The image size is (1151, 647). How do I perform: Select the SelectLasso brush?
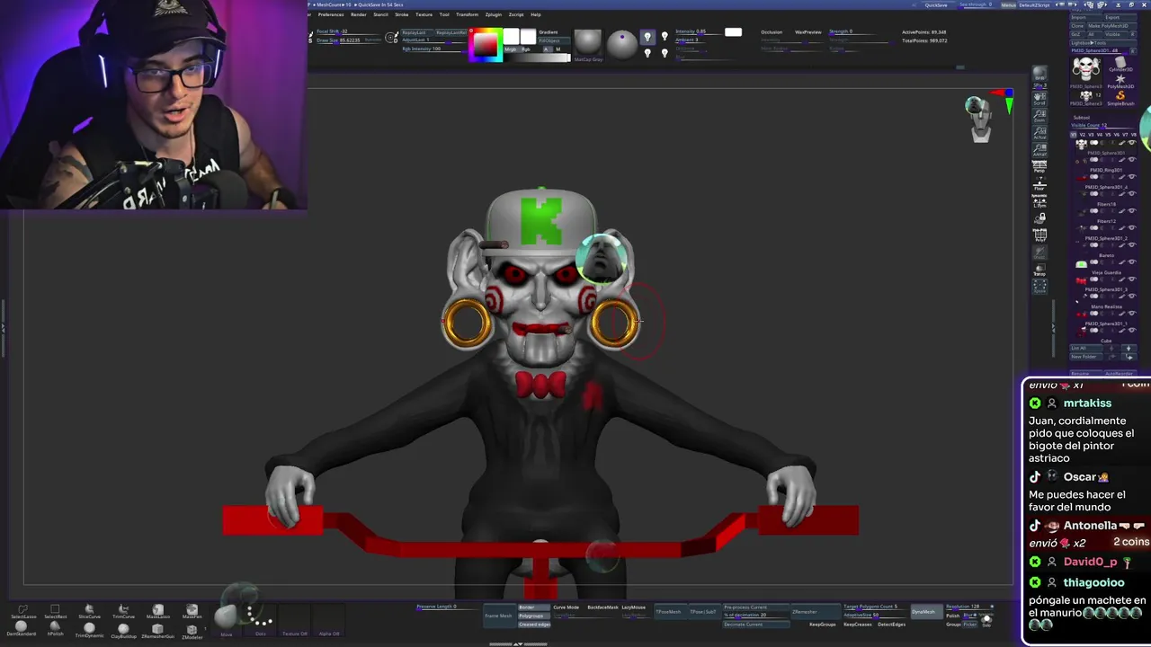[x=22, y=611]
